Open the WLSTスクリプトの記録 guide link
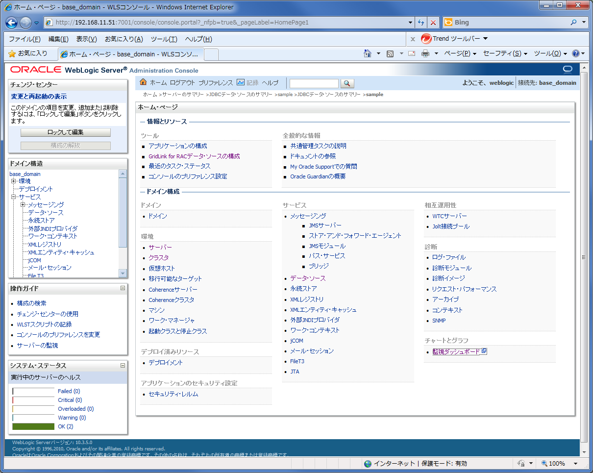The height and width of the screenshot is (473, 593). coord(44,324)
